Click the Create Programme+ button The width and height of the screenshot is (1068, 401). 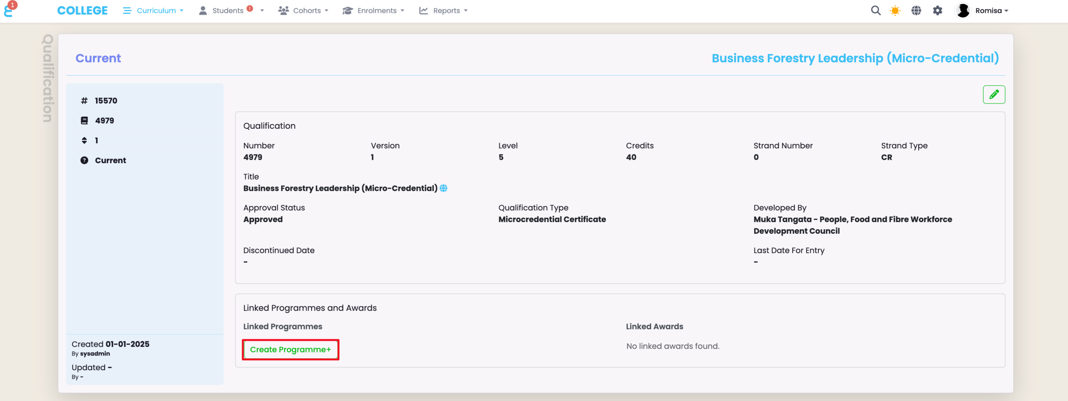coord(290,350)
